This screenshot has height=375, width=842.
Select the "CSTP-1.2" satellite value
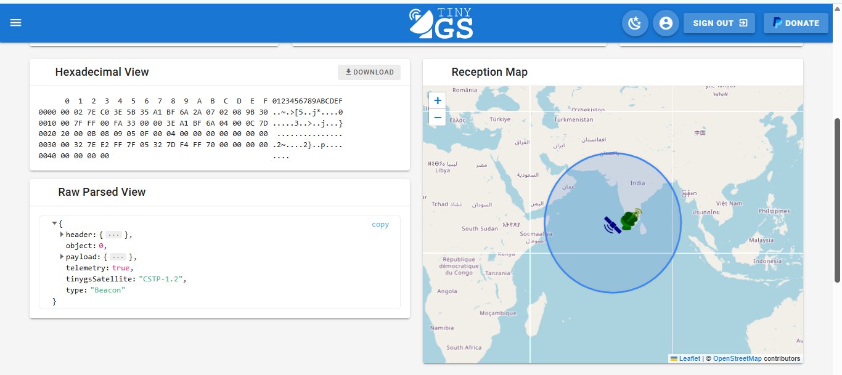pos(162,278)
